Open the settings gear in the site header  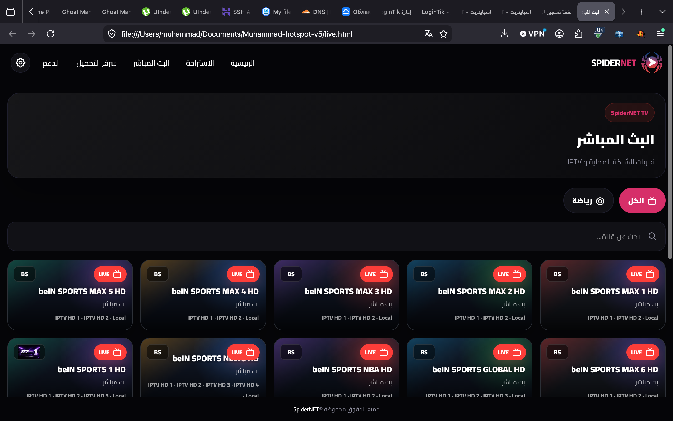click(20, 63)
